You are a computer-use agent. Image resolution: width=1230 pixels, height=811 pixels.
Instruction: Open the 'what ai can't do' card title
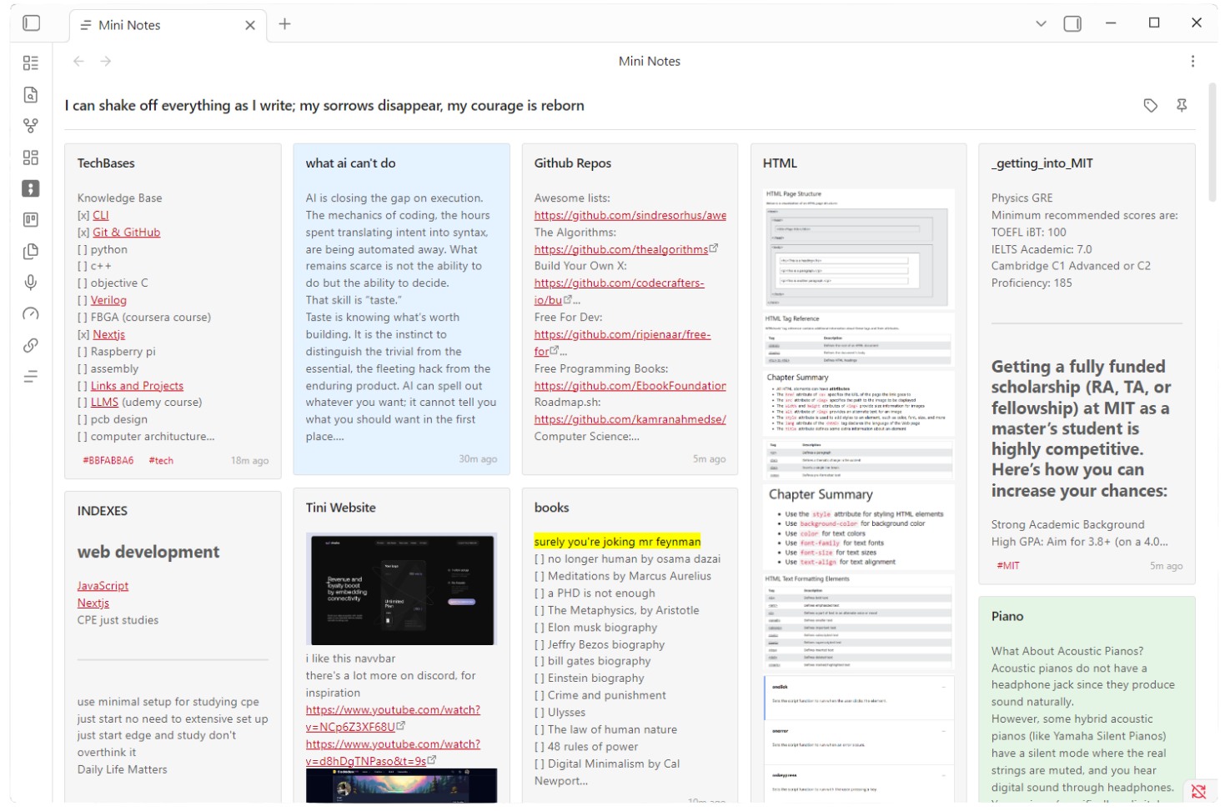click(x=350, y=163)
